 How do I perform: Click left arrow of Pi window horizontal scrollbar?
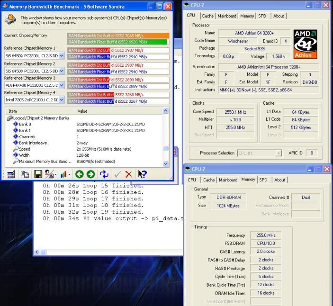pyautogui.click(x=37, y=252)
